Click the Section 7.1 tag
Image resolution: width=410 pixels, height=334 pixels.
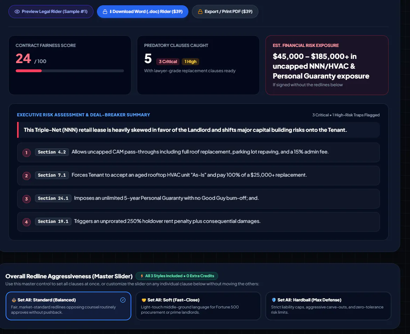coord(52,175)
